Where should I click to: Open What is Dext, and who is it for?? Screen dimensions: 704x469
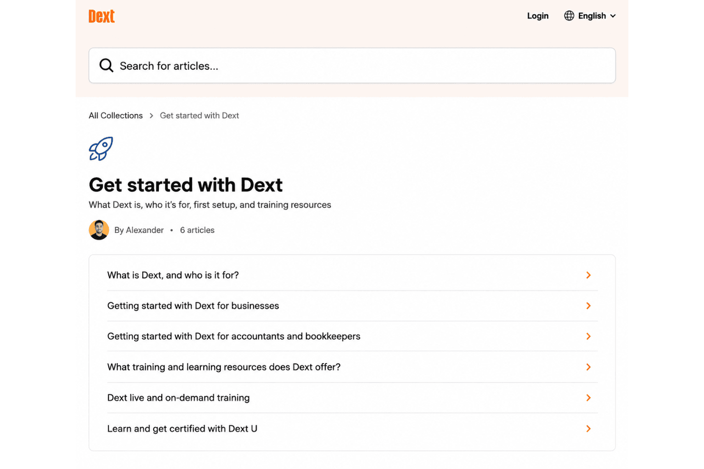tap(352, 275)
